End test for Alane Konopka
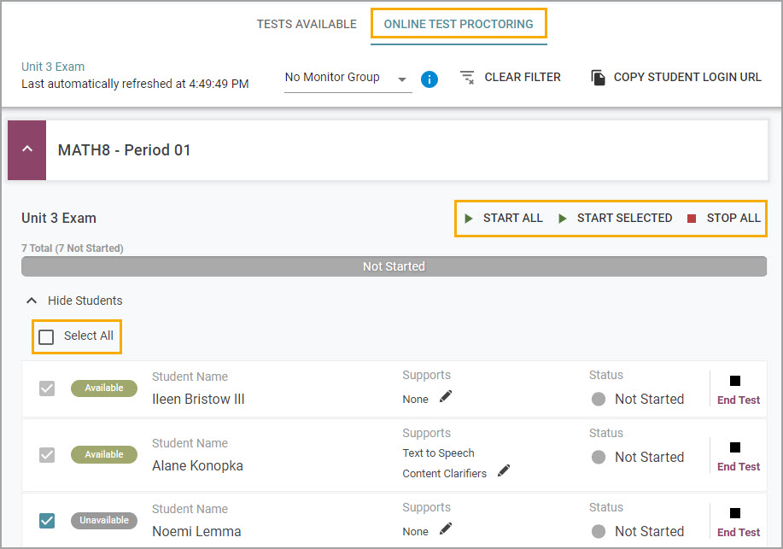The width and height of the screenshot is (783, 549). [x=738, y=456]
